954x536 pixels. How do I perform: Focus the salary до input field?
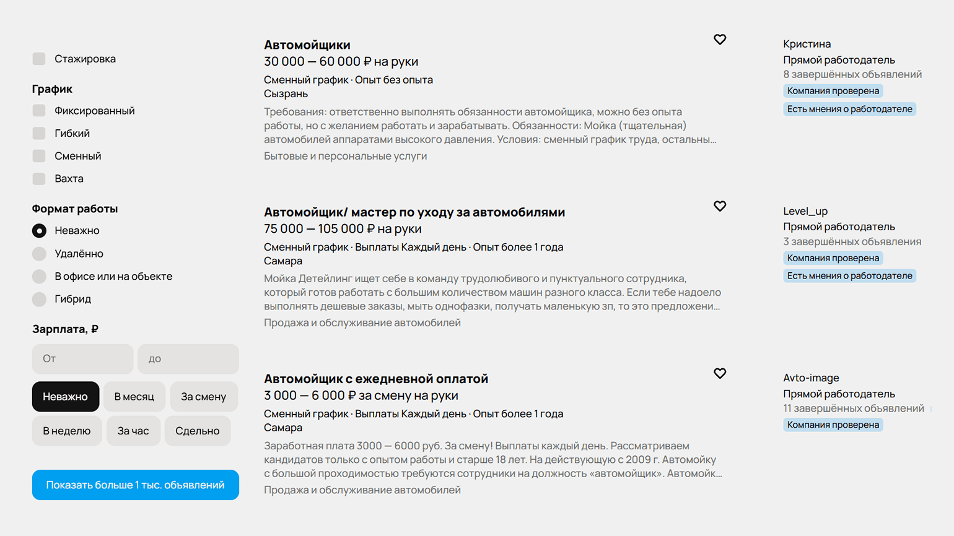[188, 359]
